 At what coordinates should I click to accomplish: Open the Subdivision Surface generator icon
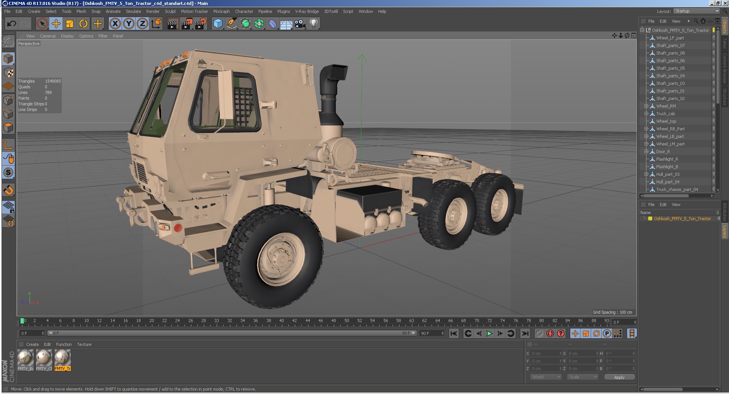(246, 24)
